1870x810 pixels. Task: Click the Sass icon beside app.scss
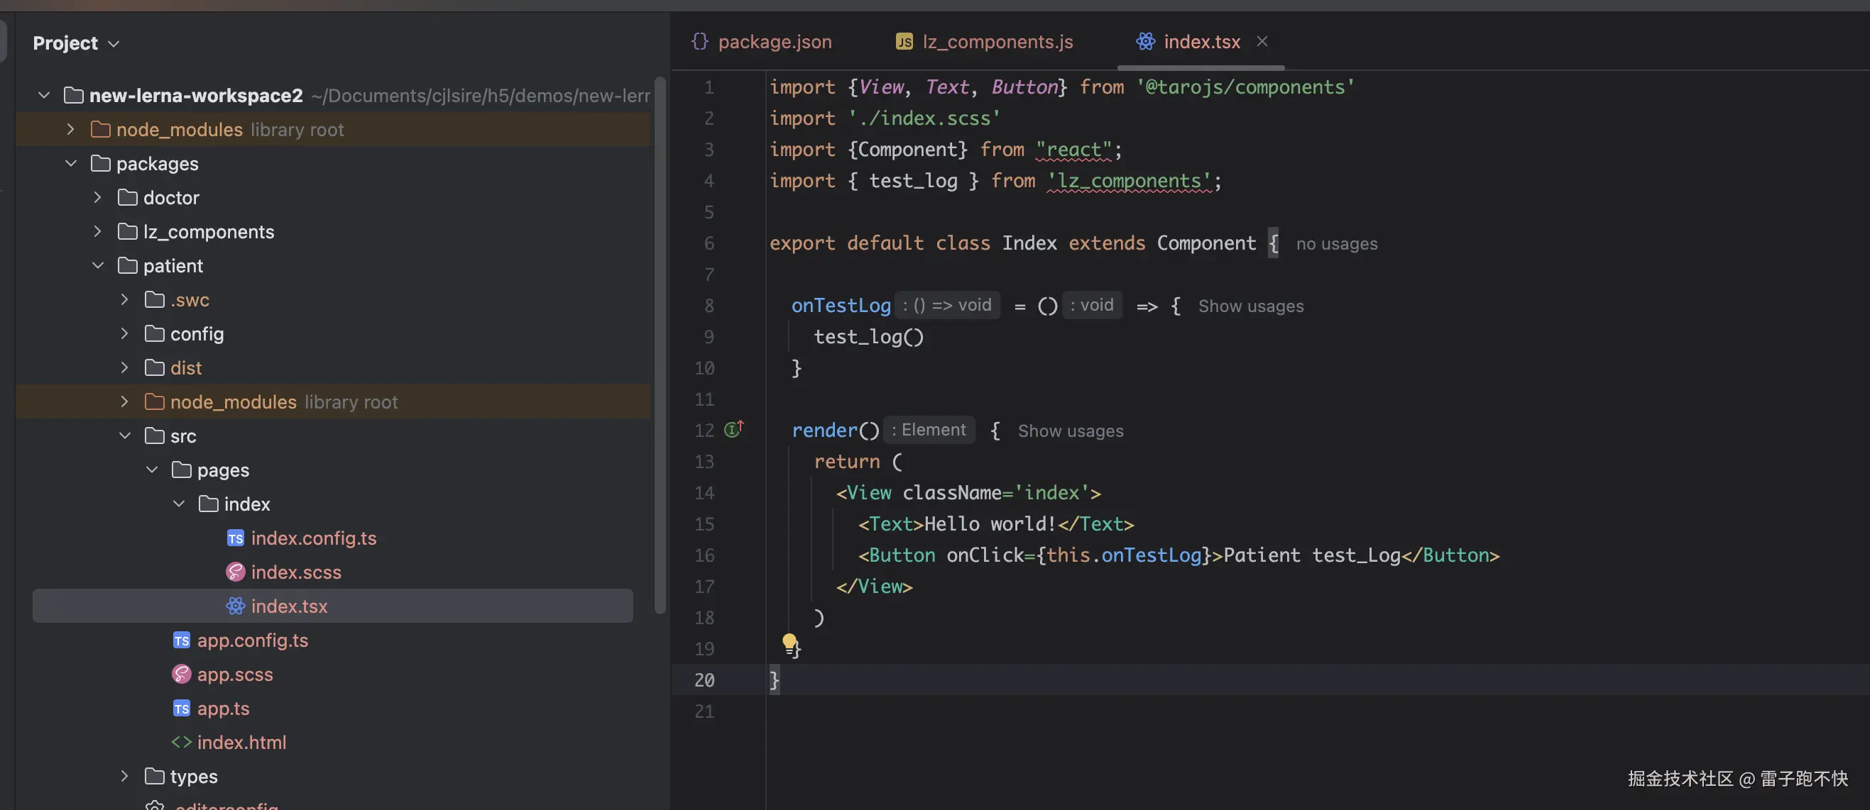pyautogui.click(x=182, y=675)
